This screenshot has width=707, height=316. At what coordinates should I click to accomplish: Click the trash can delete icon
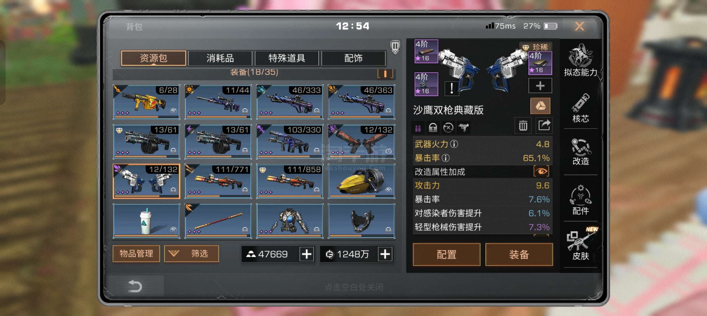pyautogui.click(x=523, y=126)
